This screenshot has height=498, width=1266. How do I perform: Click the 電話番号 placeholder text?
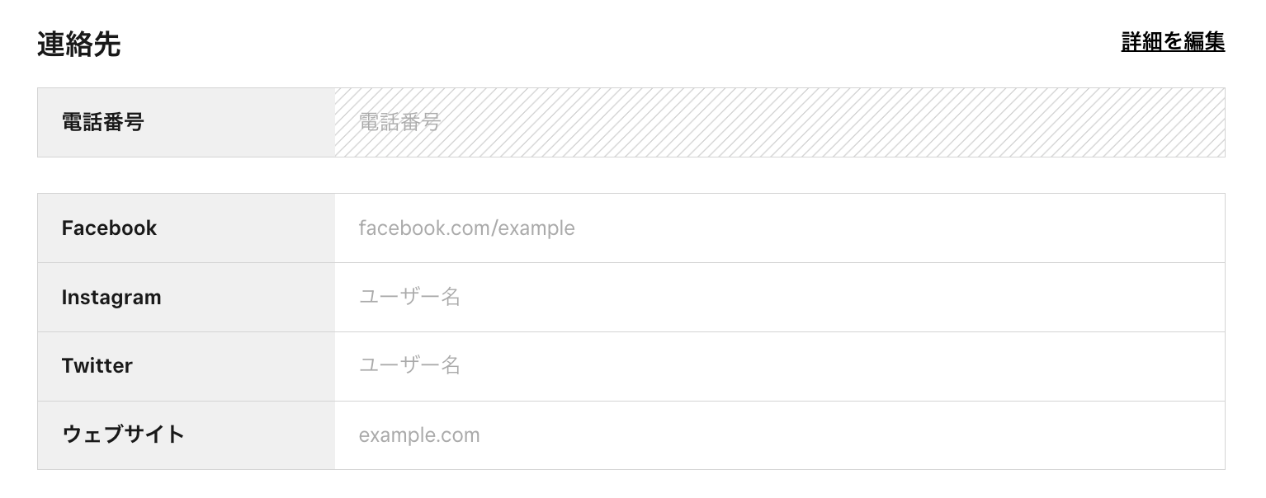pos(399,123)
